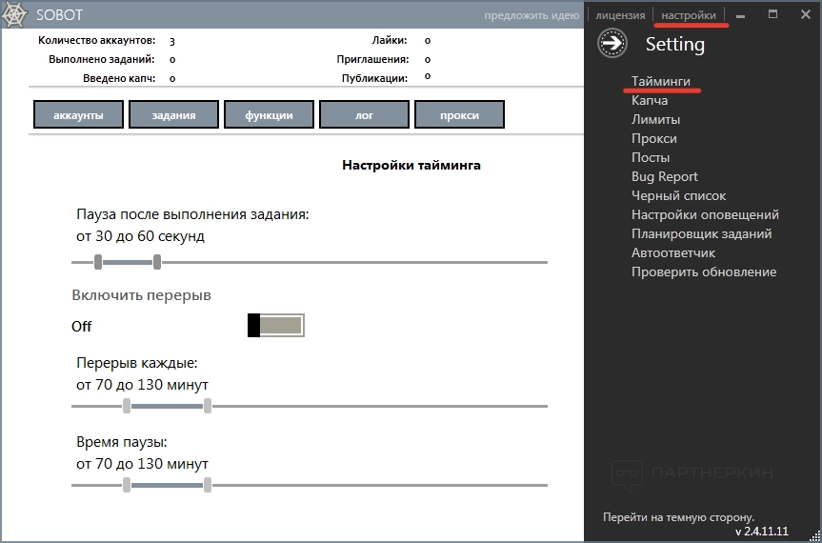Click left handle of task pause slider

pos(98,262)
